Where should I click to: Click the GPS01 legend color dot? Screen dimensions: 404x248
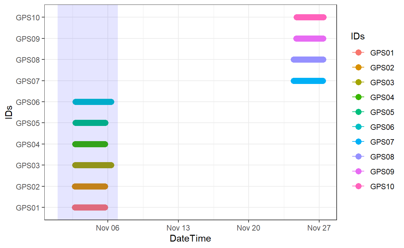[x=358, y=53]
